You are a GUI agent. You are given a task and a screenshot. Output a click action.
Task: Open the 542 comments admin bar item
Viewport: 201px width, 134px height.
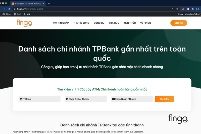click(17, 14)
